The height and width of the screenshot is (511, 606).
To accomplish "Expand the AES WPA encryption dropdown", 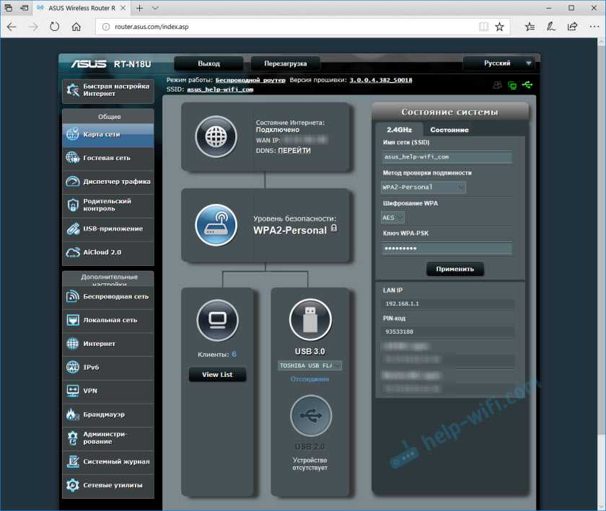I will (x=392, y=217).
